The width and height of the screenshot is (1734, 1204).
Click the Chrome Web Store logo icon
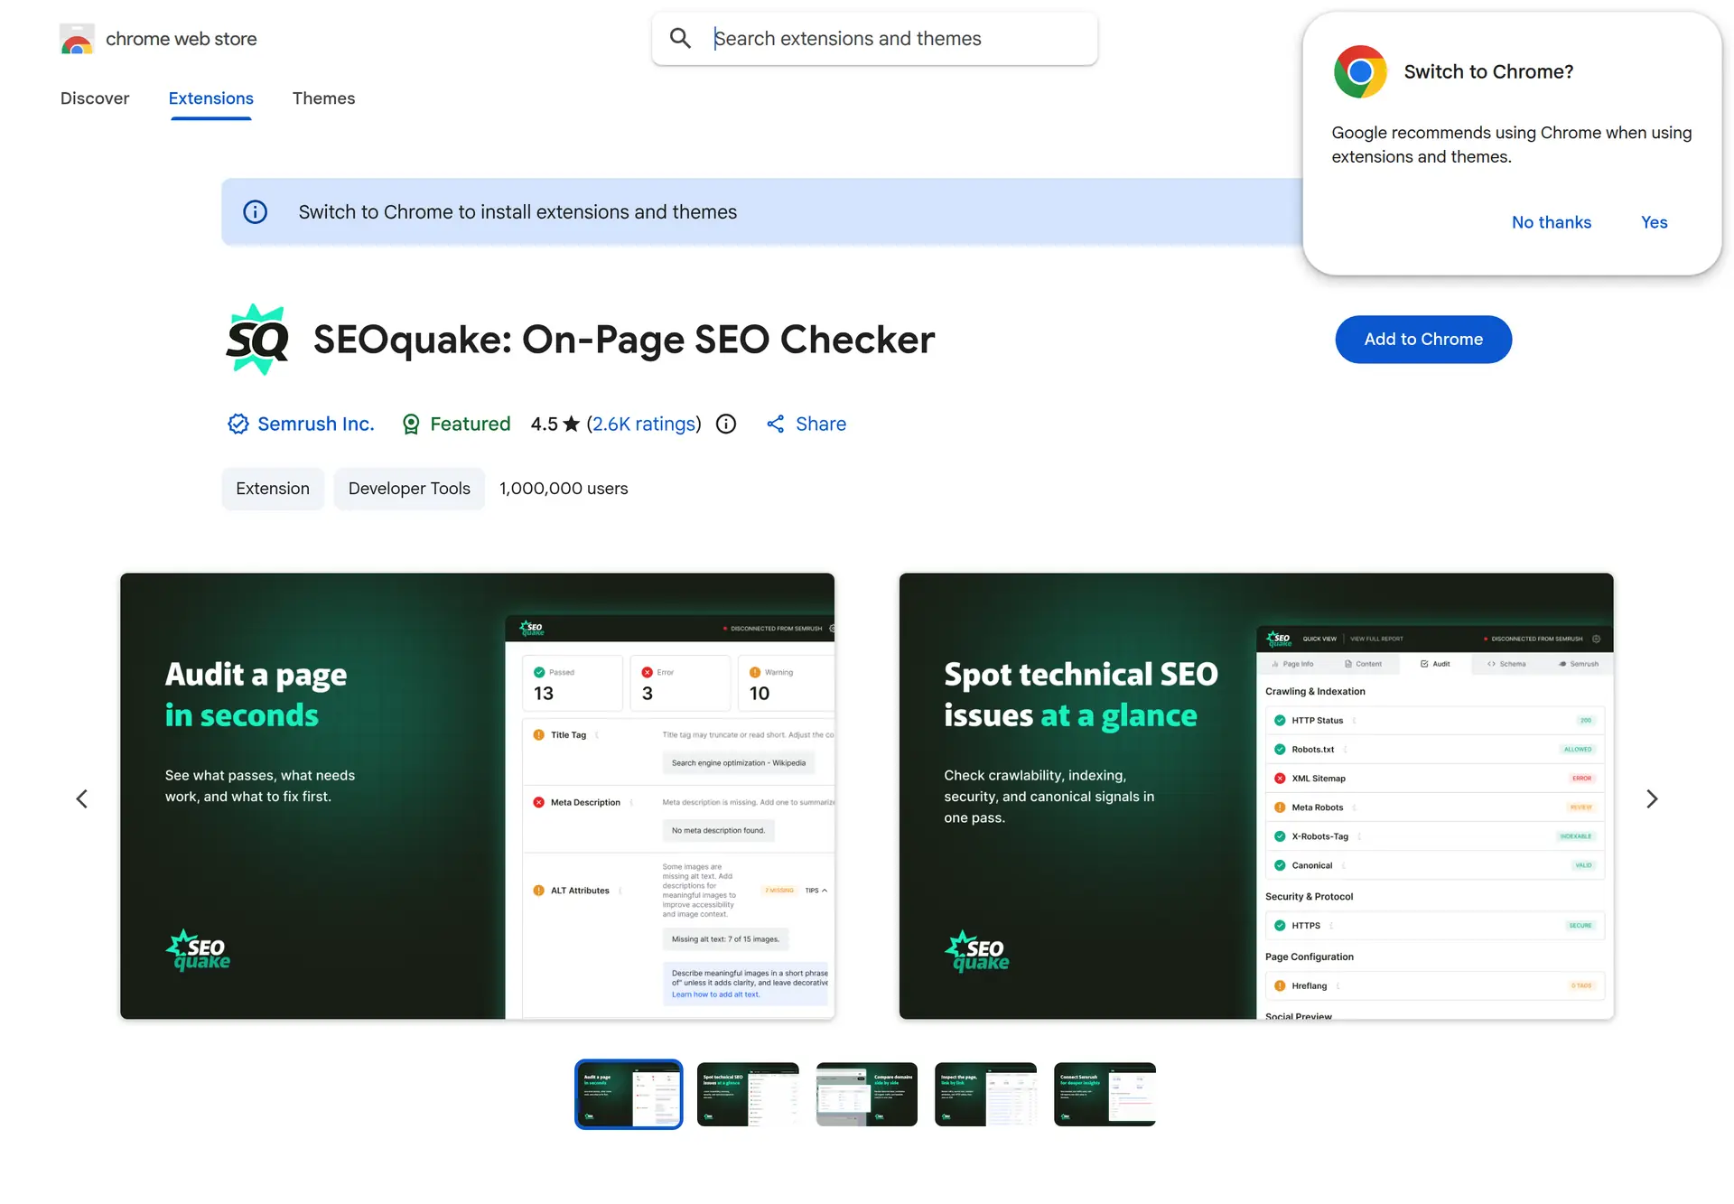pyautogui.click(x=77, y=39)
